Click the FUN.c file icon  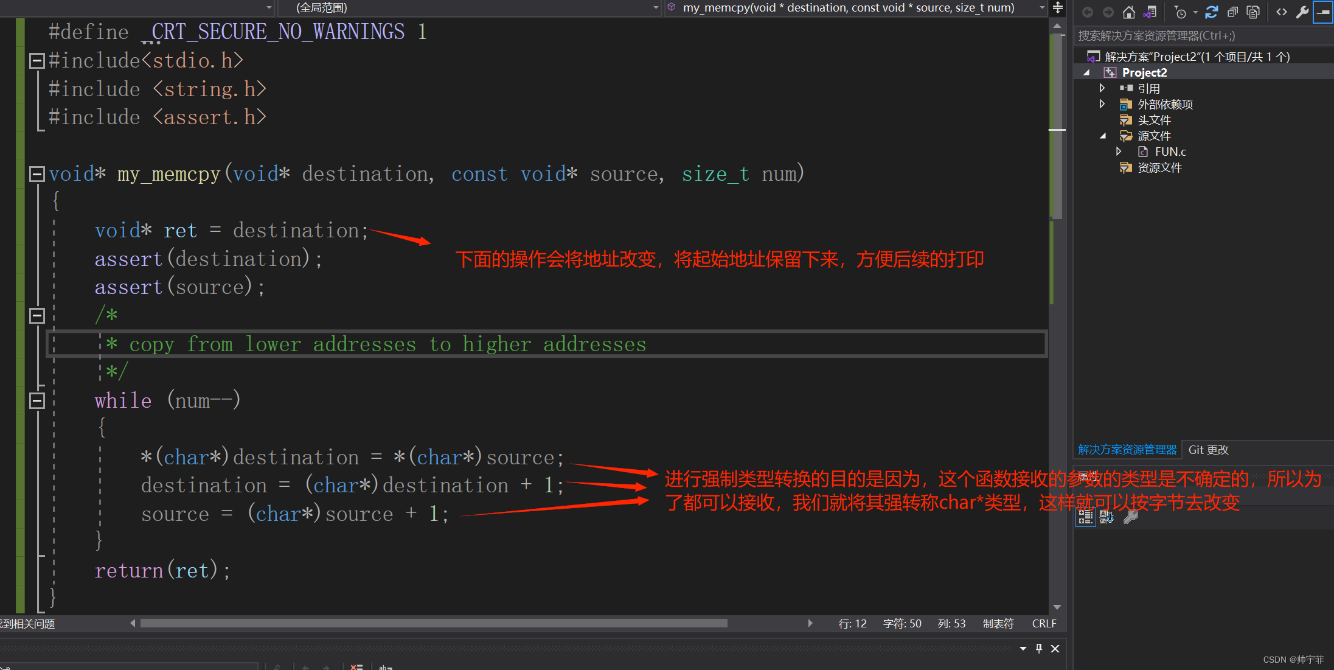tap(1143, 152)
